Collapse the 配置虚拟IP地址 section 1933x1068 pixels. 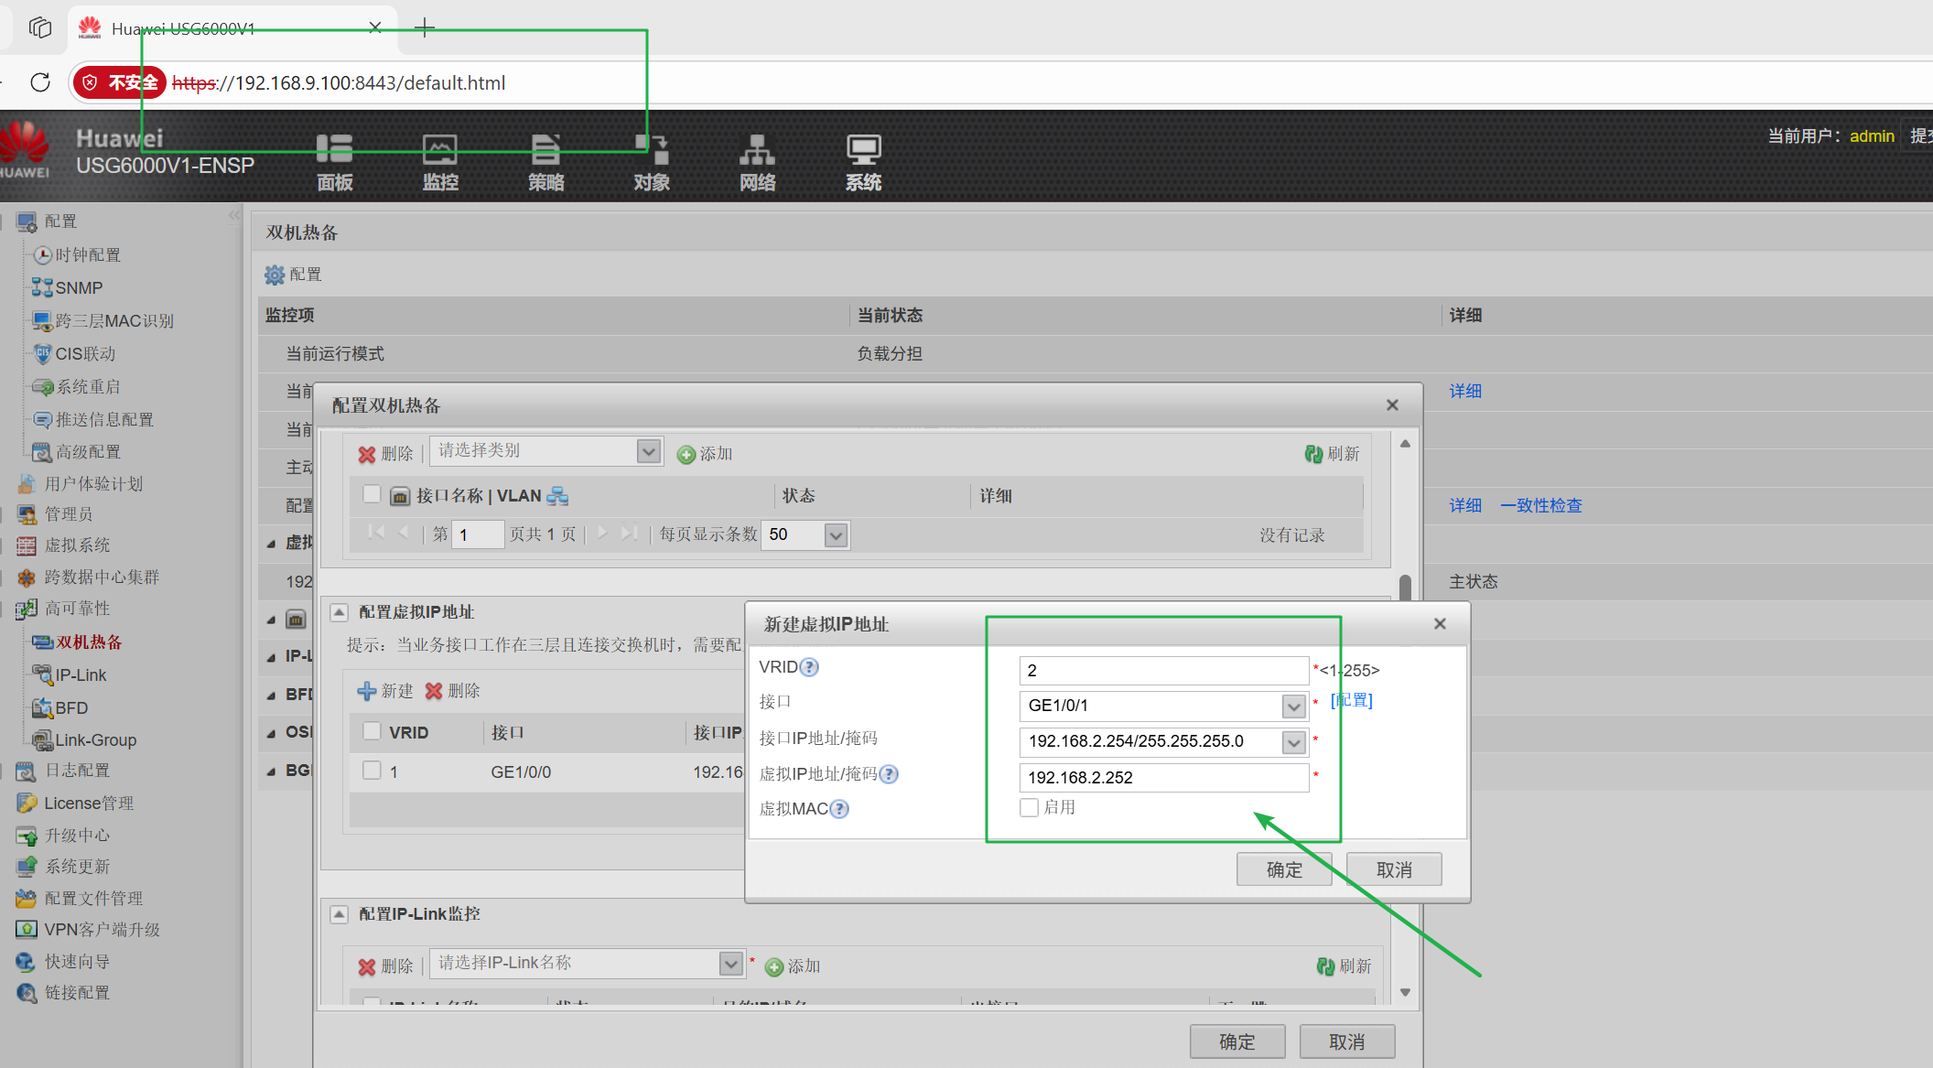point(340,611)
